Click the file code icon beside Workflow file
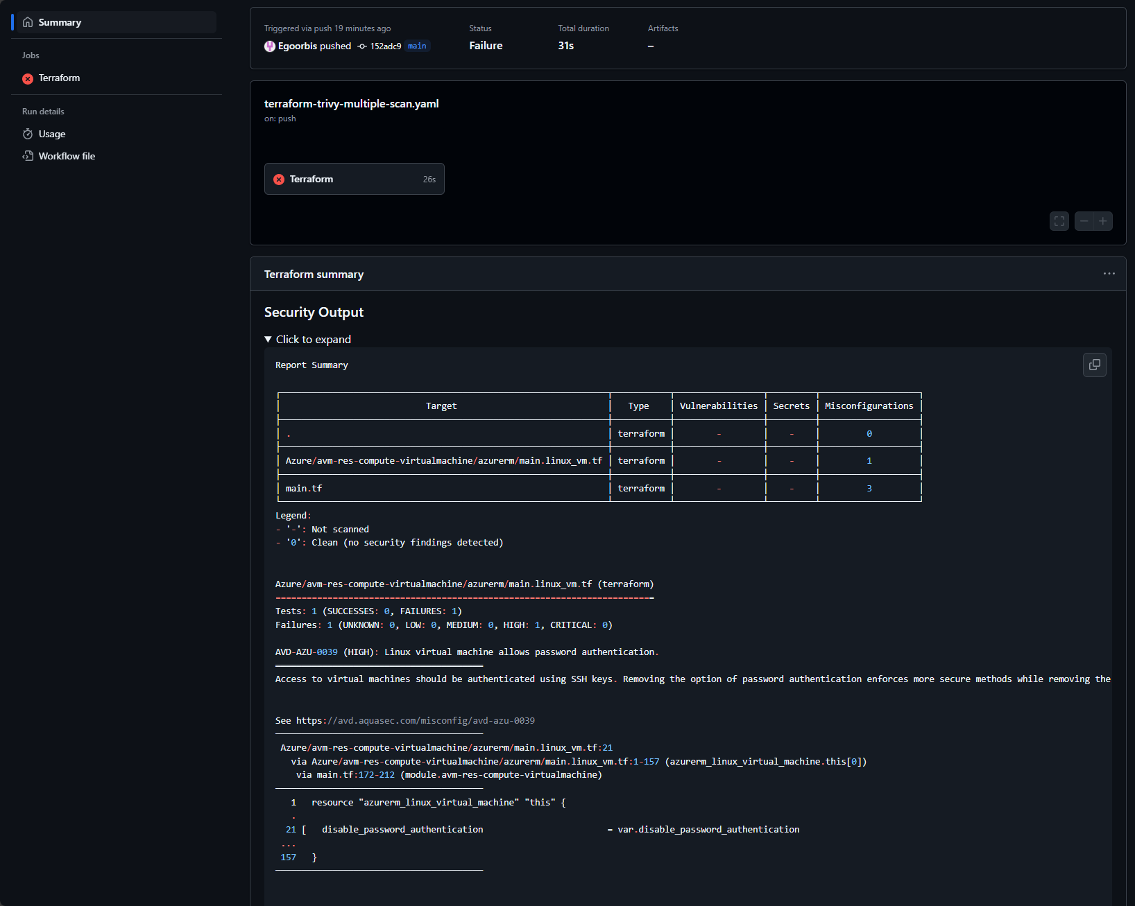The width and height of the screenshot is (1135, 906). click(x=28, y=156)
